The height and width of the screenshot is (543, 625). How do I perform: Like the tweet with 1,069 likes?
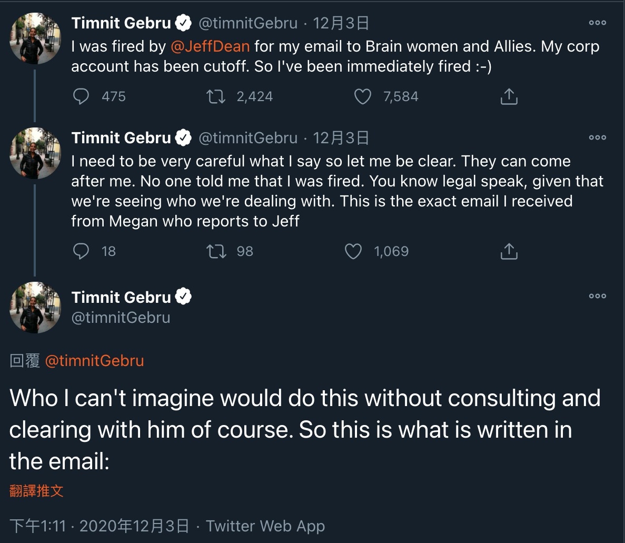point(353,251)
